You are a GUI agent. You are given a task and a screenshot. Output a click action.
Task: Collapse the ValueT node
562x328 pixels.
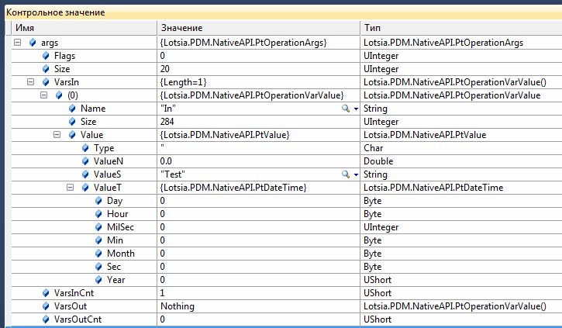click(x=71, y=188)
